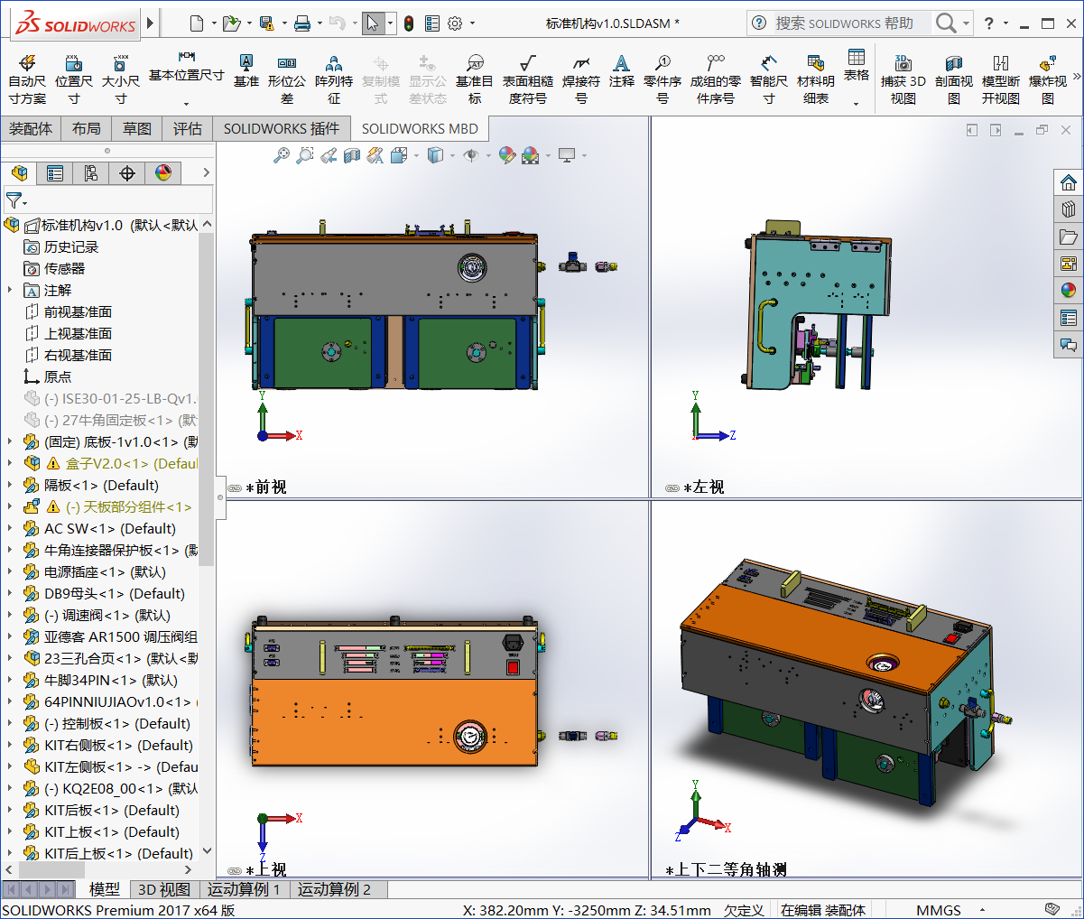Select the 智能尺寸 smart dimension tool
Viewport: 1084px width, 919px height.
click(768, 79)
